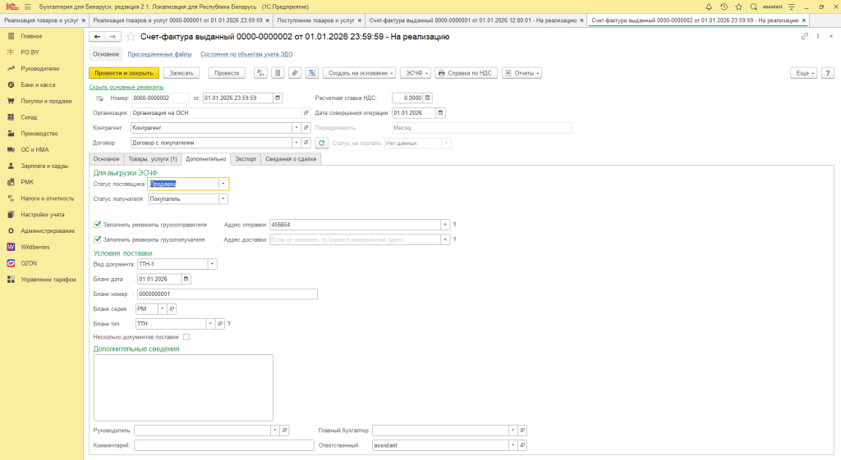Uncheck Заполнять реквизиты грузоотправителя
The height and width of the screenshot is (460, 841).
pyautogui.click(x=99, y=224)
